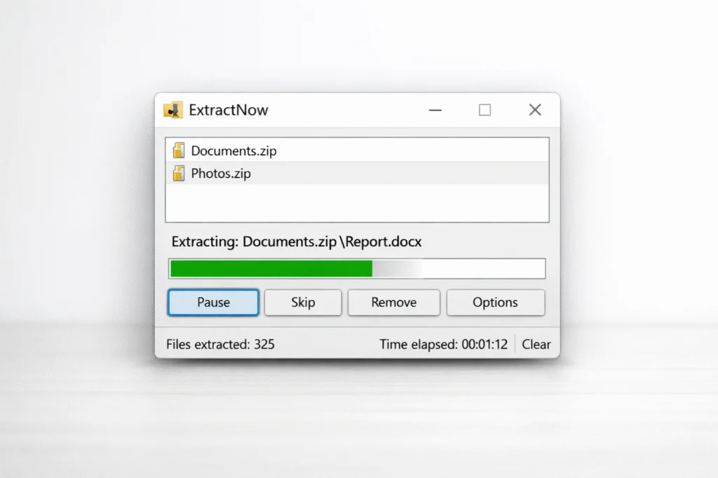This screenshot has width=718, height=478.
Task: Minimize the ExtractNow window
Action: 435,110
